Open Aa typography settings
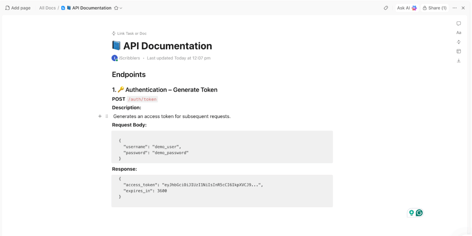The height and width of the screenshot is (236, 472). tap(459, 33)
